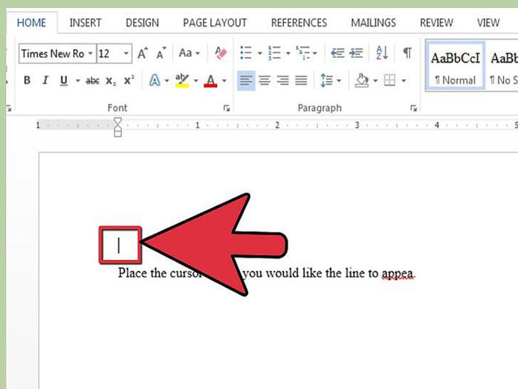The image size is (518, 389).
Task: Open the font size 12 dropdown
Action: [x=126, y=53]
